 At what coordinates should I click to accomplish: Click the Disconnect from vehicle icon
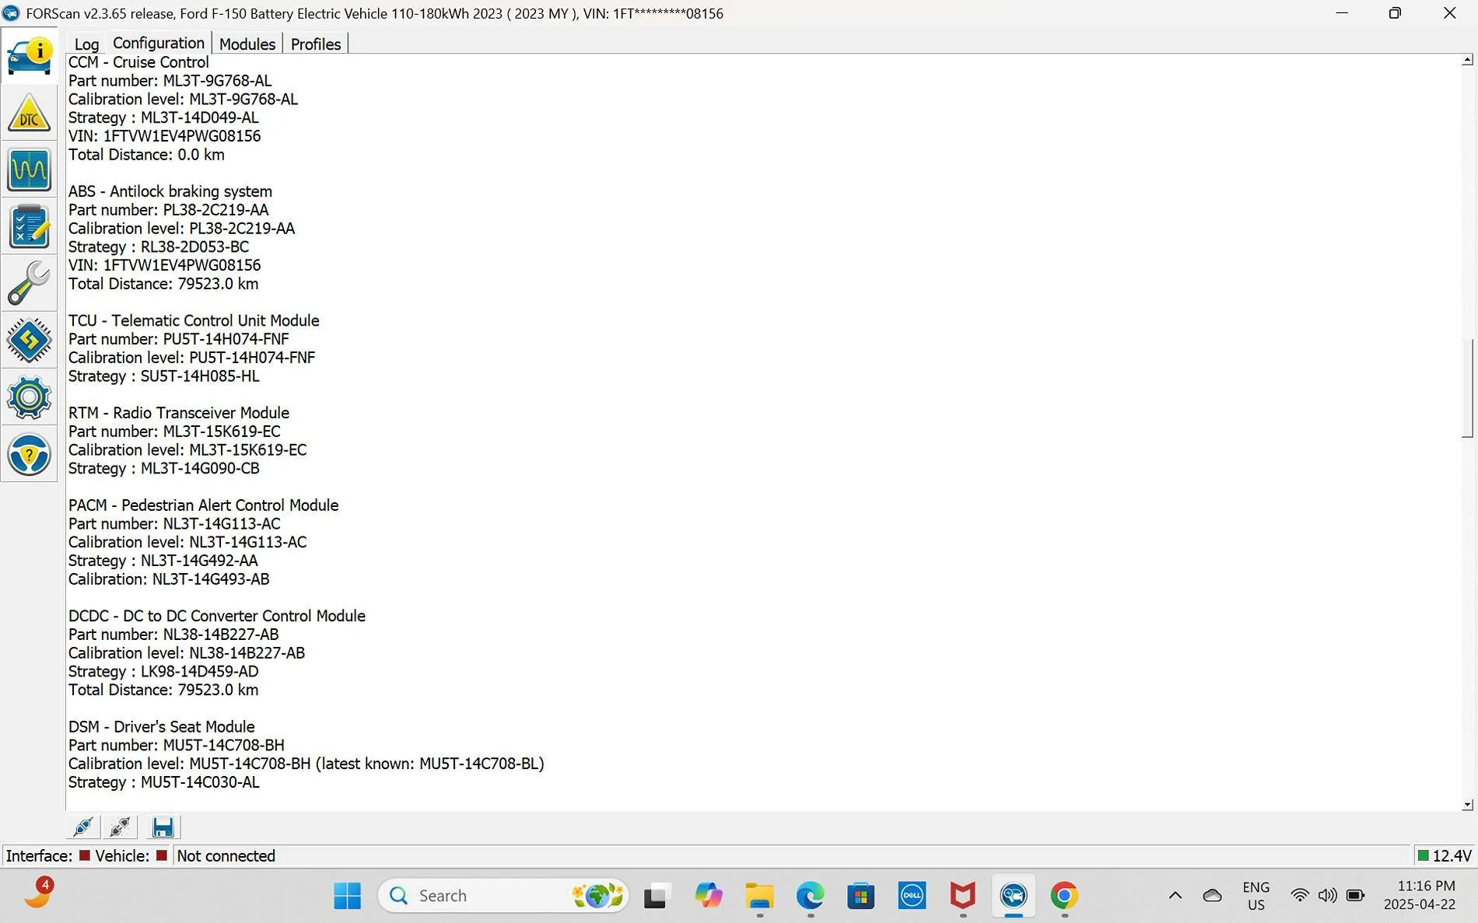(x=121, y=827)
